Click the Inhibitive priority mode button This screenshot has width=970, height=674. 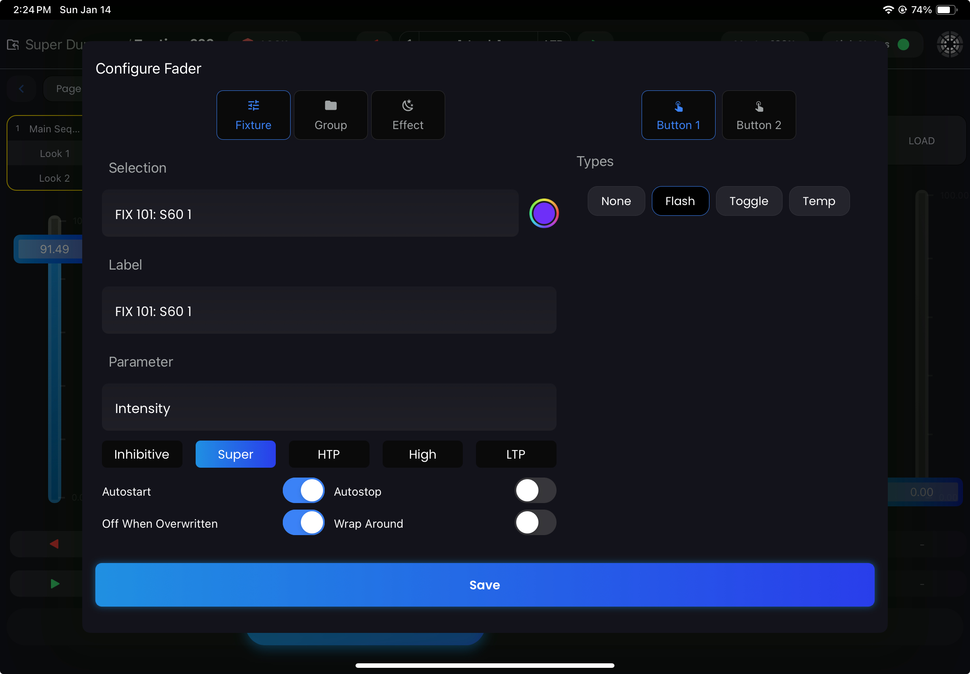coord(141,454)
